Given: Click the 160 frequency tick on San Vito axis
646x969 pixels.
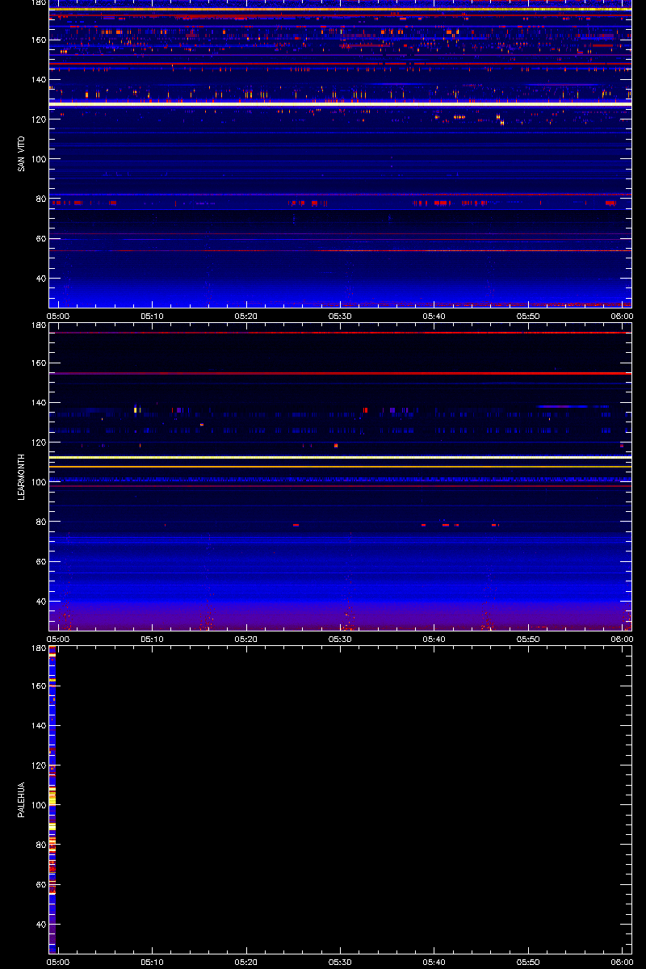Looking at the screenshot, I should pos(39,40).
